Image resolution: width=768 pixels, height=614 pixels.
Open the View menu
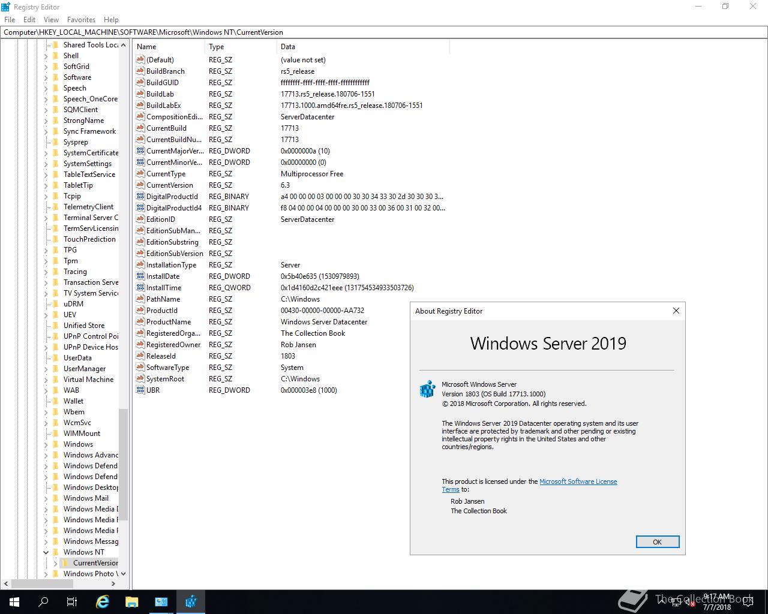coord(51,19)
